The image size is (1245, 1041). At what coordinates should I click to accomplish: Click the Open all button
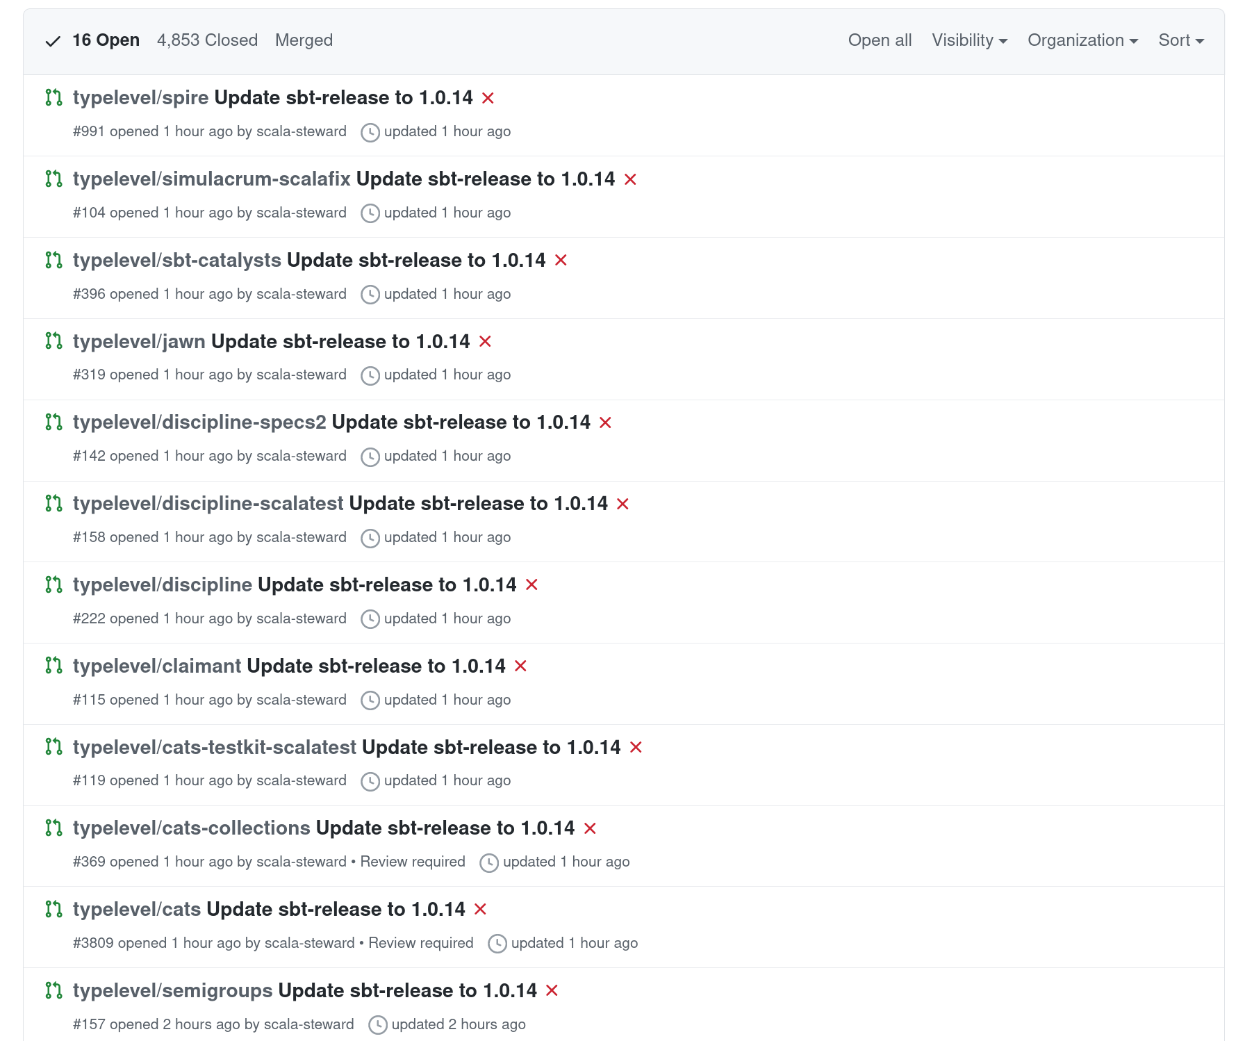(x=880, y=40)
